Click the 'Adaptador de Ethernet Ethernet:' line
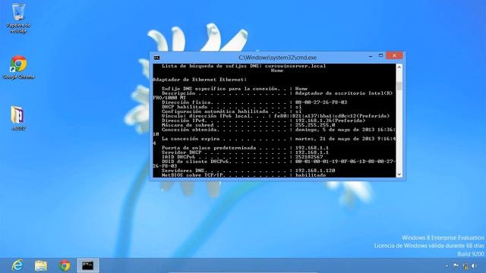The width and height of the screenshot is (486, 273). coord(200,80)
